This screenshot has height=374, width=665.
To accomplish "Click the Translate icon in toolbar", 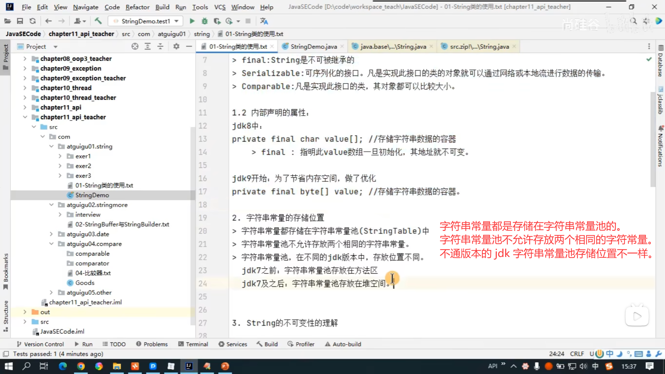I will [x=264, y=21].
